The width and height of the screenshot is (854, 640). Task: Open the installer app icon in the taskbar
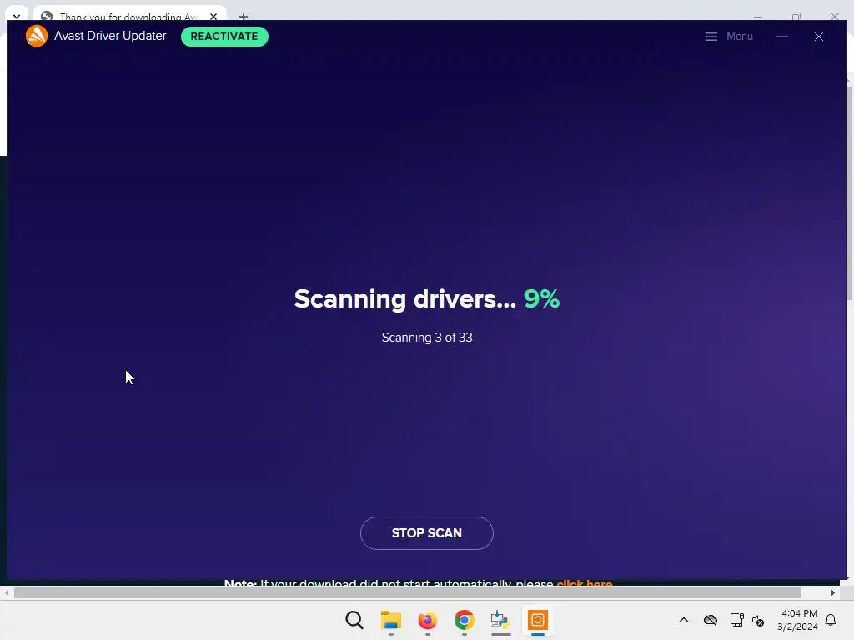pos(500,620)
